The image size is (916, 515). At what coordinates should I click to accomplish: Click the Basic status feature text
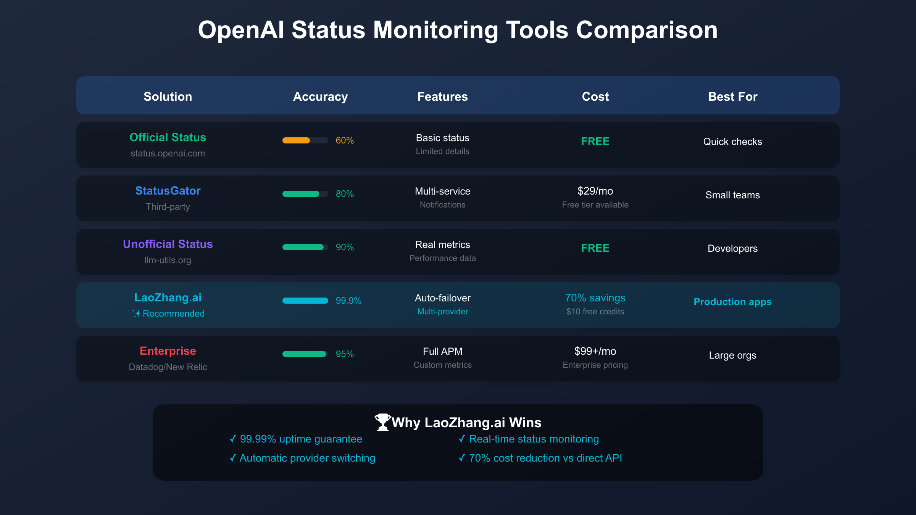click(x=443, y=138)
